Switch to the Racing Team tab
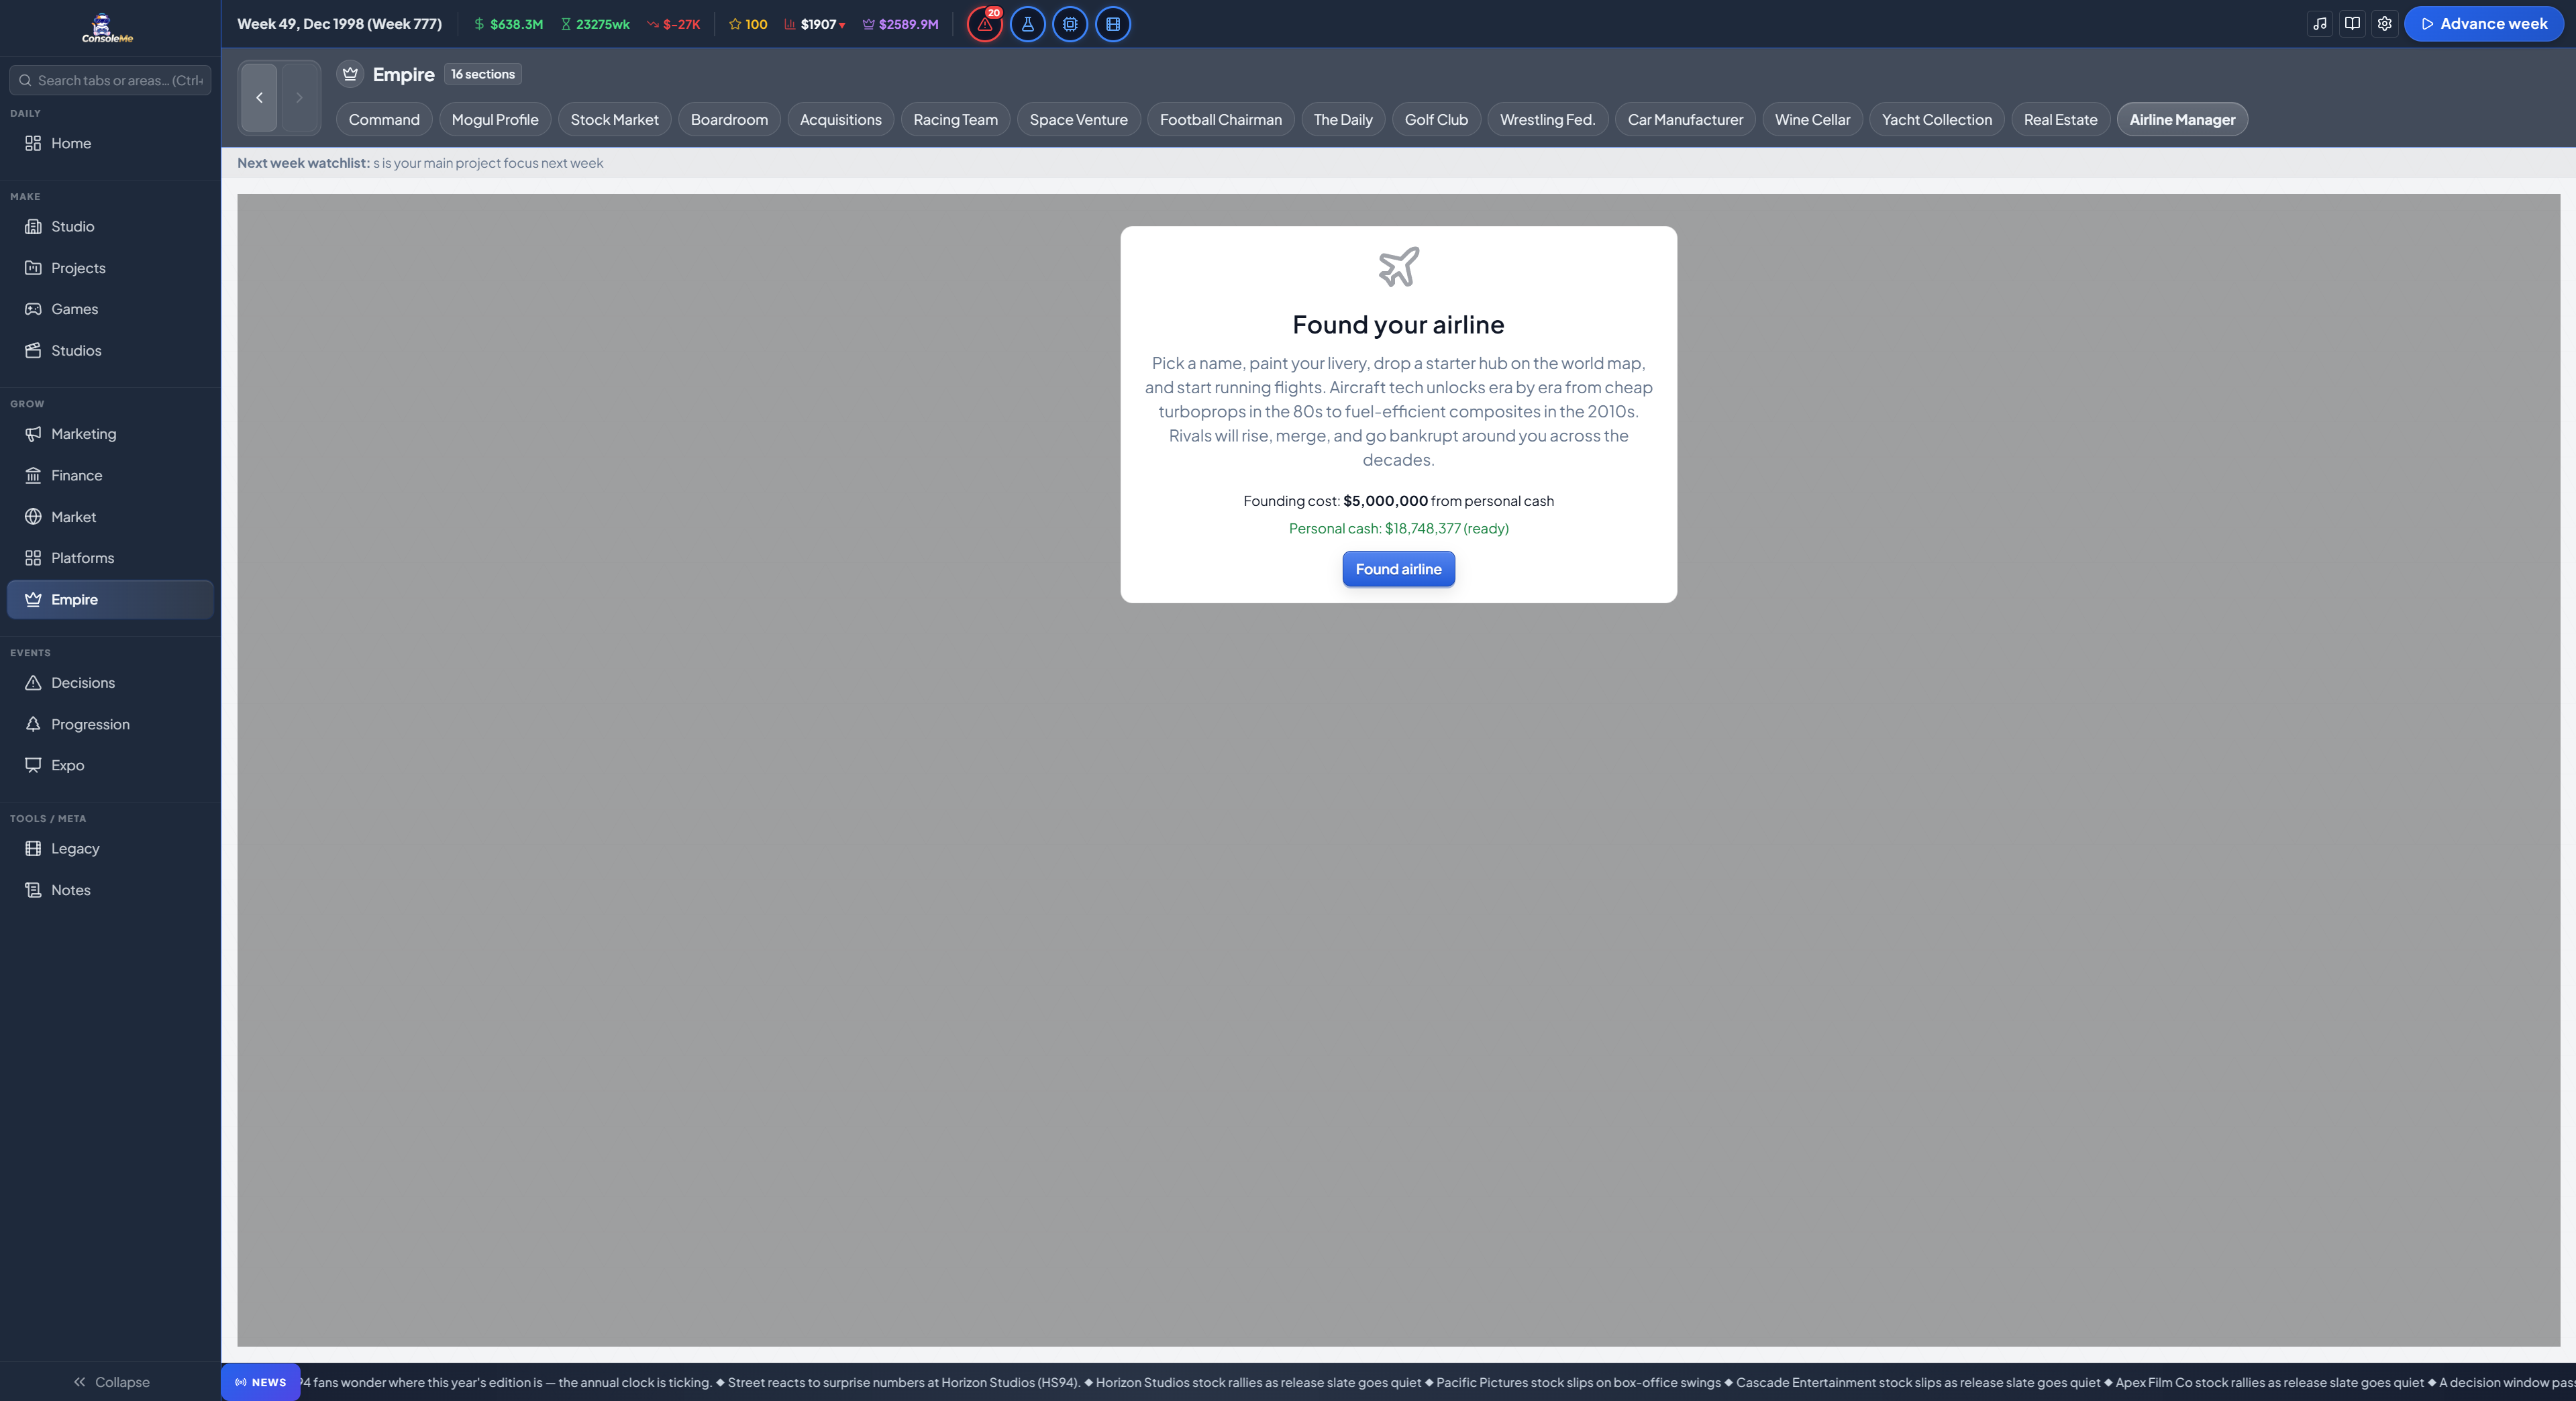This screenshot has height=1401, width=2576. [956, 119]
